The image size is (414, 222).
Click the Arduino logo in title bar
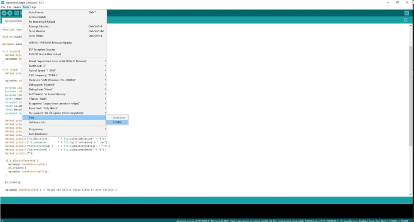point(3,3)
